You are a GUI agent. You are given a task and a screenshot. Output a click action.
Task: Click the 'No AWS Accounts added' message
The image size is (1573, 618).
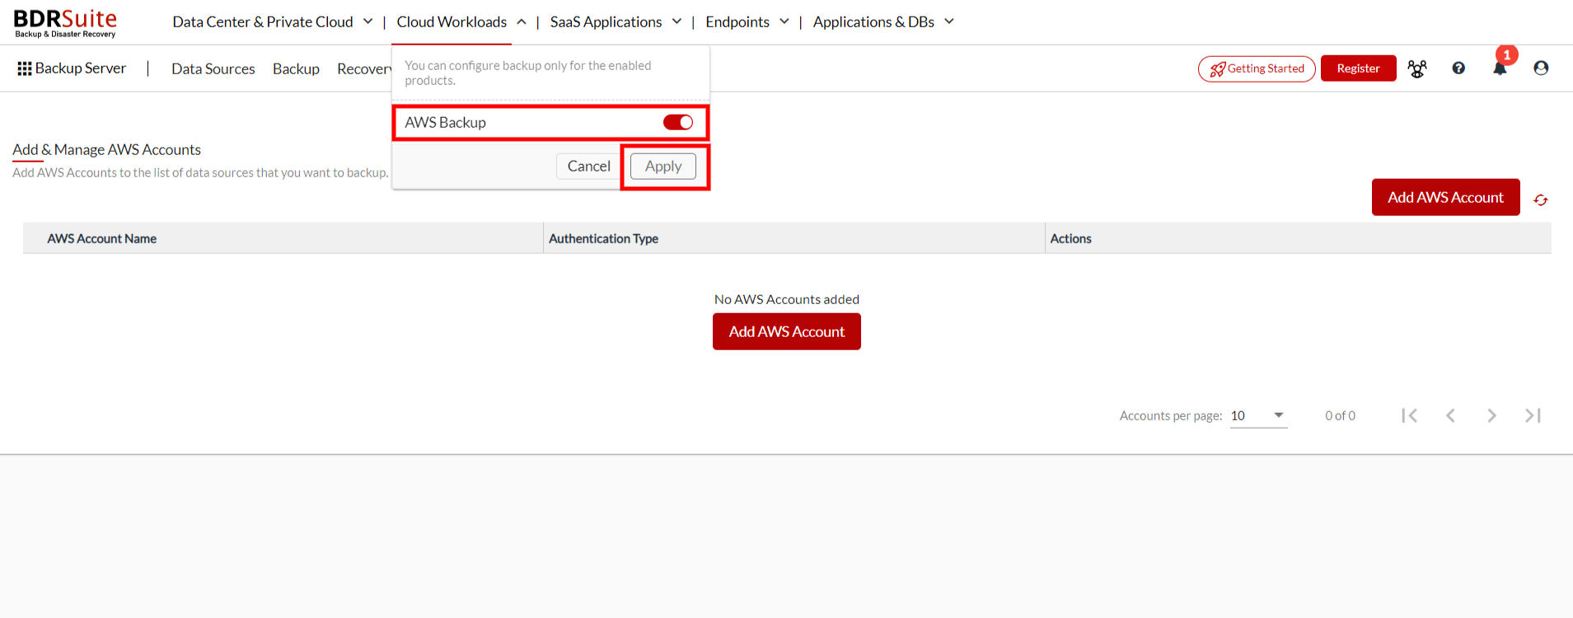pos(787,299)
